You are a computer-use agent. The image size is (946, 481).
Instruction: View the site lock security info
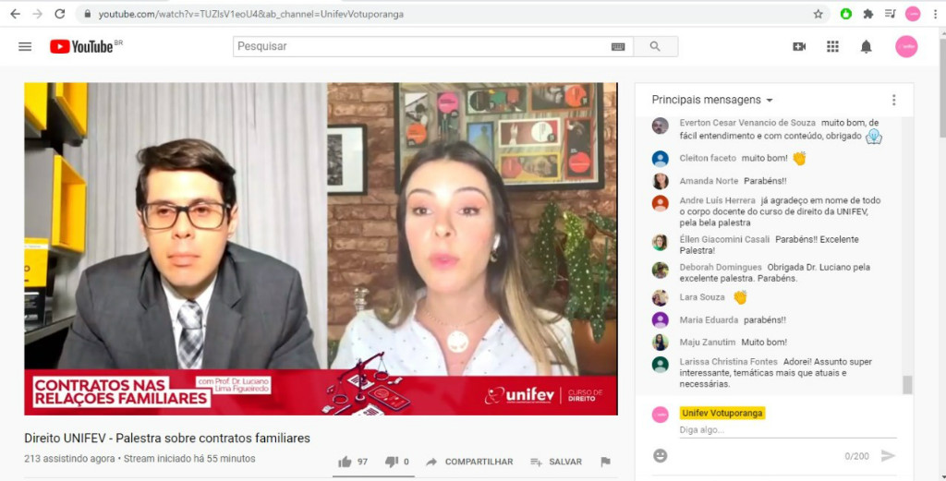[88, 14]
